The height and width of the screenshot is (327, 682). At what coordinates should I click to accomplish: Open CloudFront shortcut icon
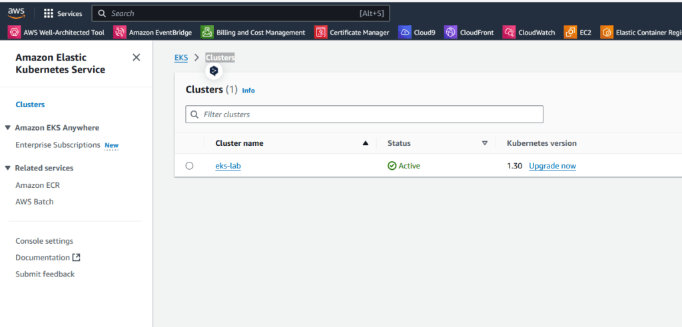click(451, 32)
